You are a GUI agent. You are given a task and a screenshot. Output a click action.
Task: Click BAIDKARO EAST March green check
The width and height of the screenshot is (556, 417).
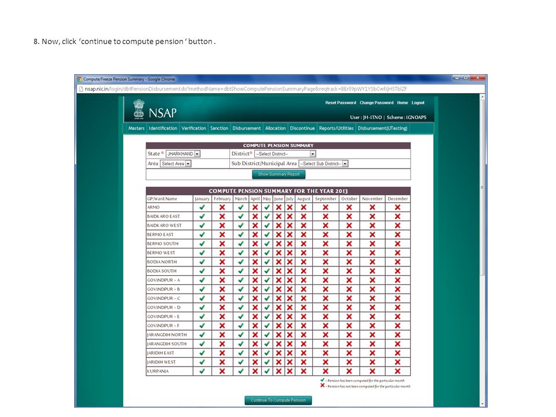point(241,216)
